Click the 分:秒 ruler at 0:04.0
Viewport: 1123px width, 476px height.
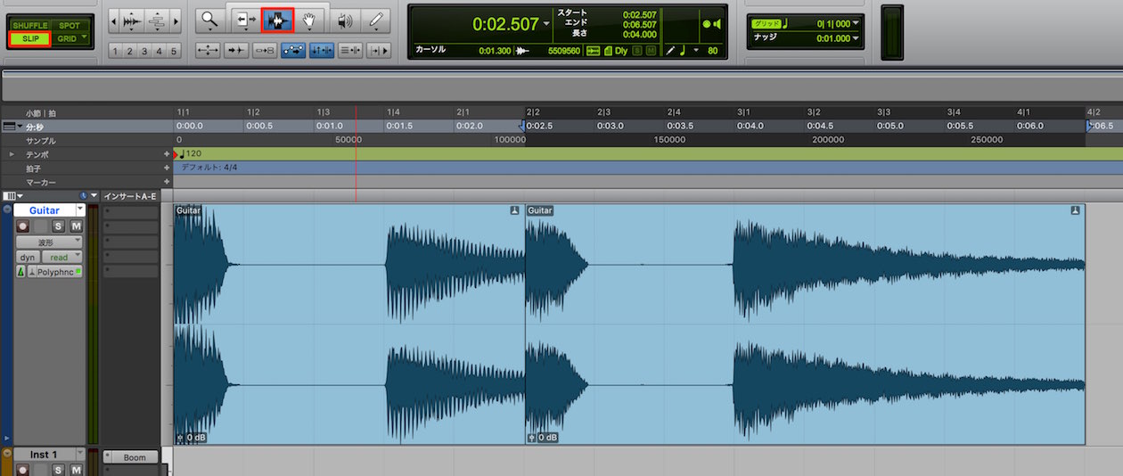pyautogui.click(x=749, y=127)
